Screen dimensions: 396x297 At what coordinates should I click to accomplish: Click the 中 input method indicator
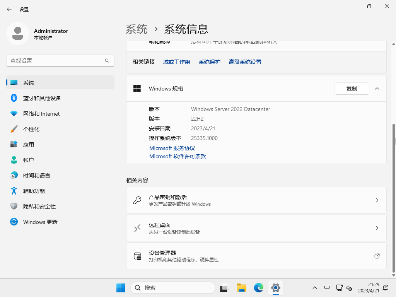pyautogui.click(x=327, y=288)
